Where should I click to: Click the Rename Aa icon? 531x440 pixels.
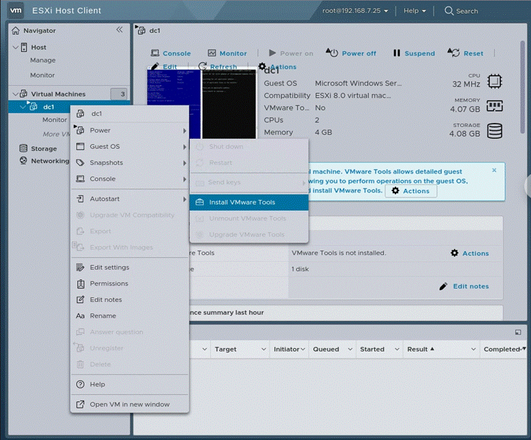point(80,316)
